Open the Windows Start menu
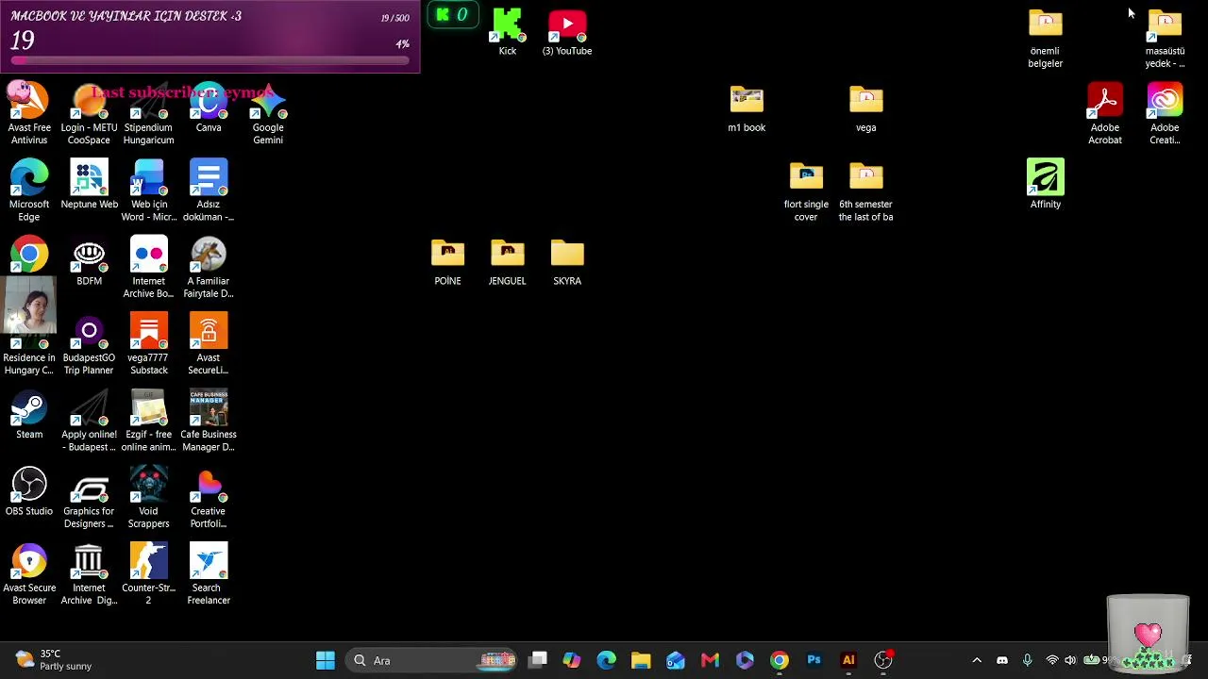The height and width of the screenshot is (679, 1208). 326,660
